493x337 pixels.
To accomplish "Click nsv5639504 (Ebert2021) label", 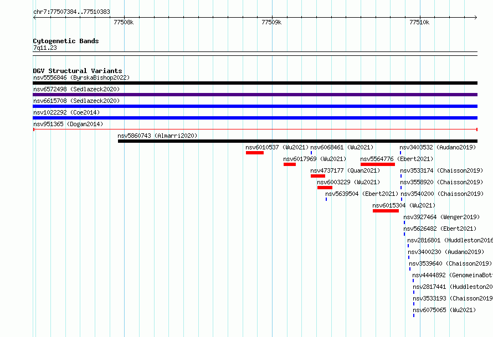I will pos(362,194).
